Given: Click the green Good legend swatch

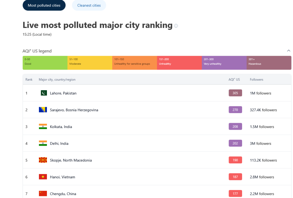Looking at the screenshot, I should (45, 63).
